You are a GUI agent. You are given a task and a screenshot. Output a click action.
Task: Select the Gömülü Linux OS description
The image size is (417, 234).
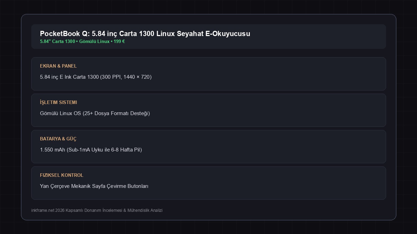coord(95,113)
